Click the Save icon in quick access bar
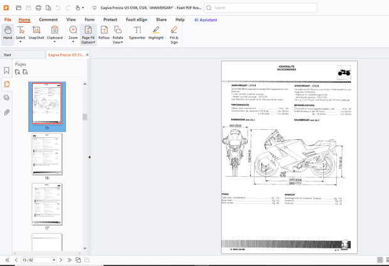Screen dimensions: 389x266 click(x=28, y=8)
